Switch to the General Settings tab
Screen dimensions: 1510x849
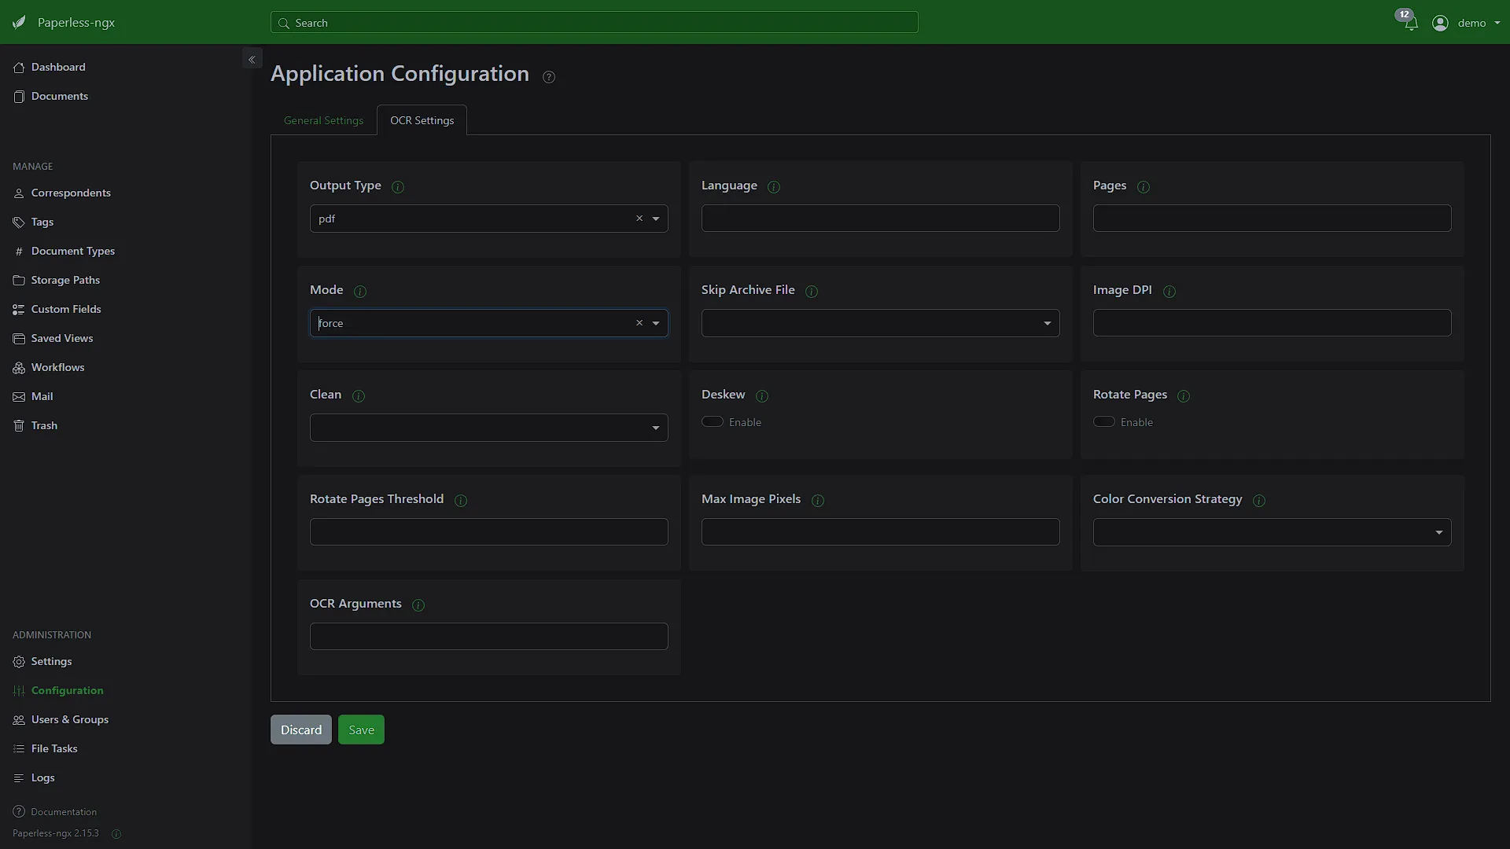click(323, 120)
